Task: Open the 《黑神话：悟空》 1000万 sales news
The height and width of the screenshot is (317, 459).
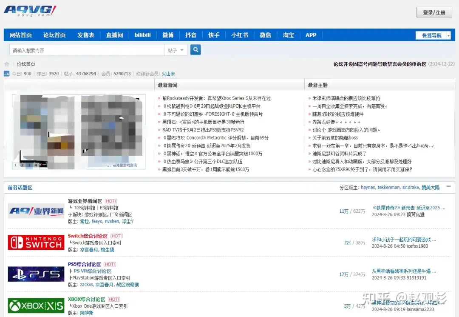Action: pyautogui.click(x=212, y=154)
